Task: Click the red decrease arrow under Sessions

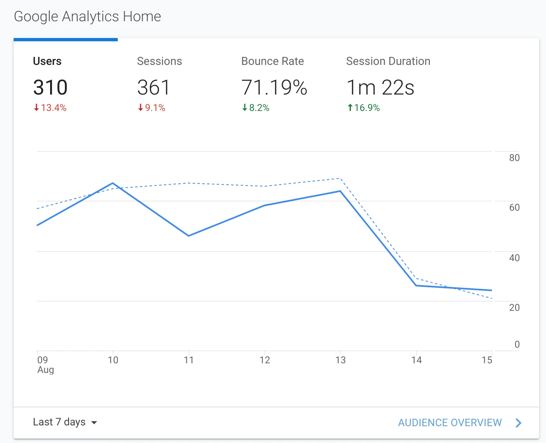Action: click(x=140, y=107)
